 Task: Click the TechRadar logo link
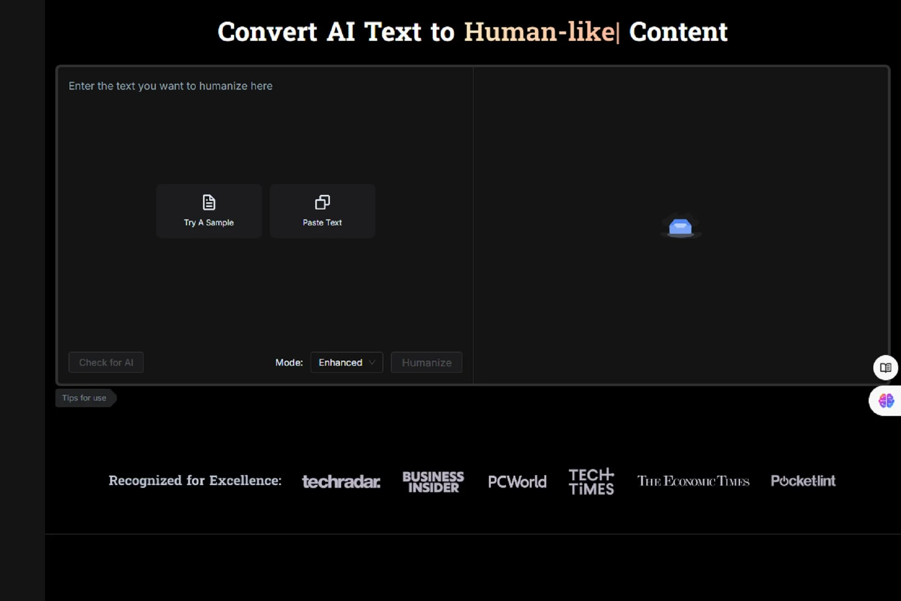point(342,481)
